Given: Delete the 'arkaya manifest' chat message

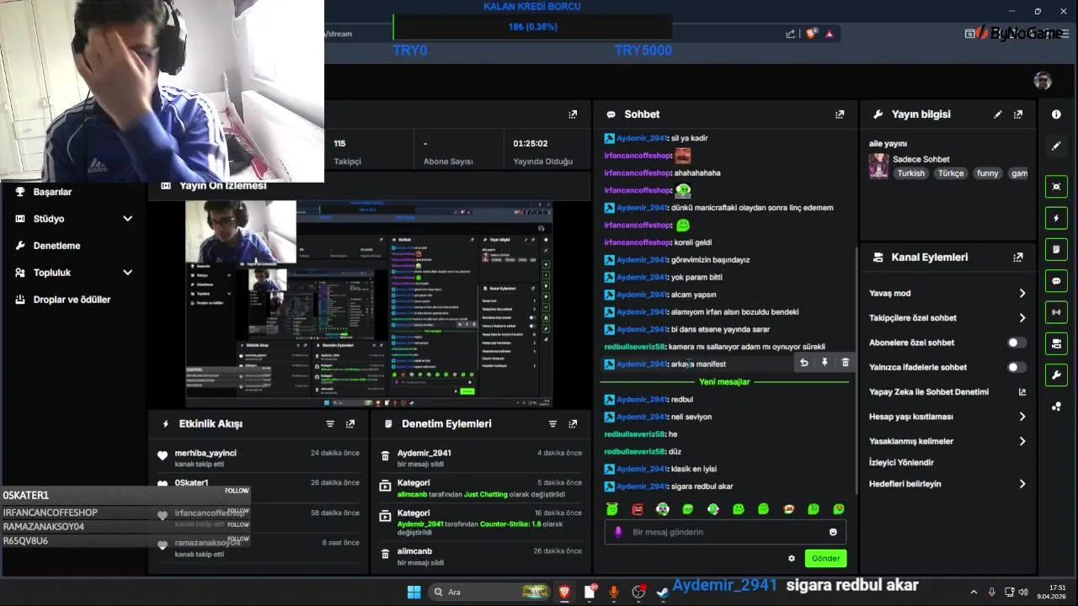Looking at the screenshot, I should (846, 363).
